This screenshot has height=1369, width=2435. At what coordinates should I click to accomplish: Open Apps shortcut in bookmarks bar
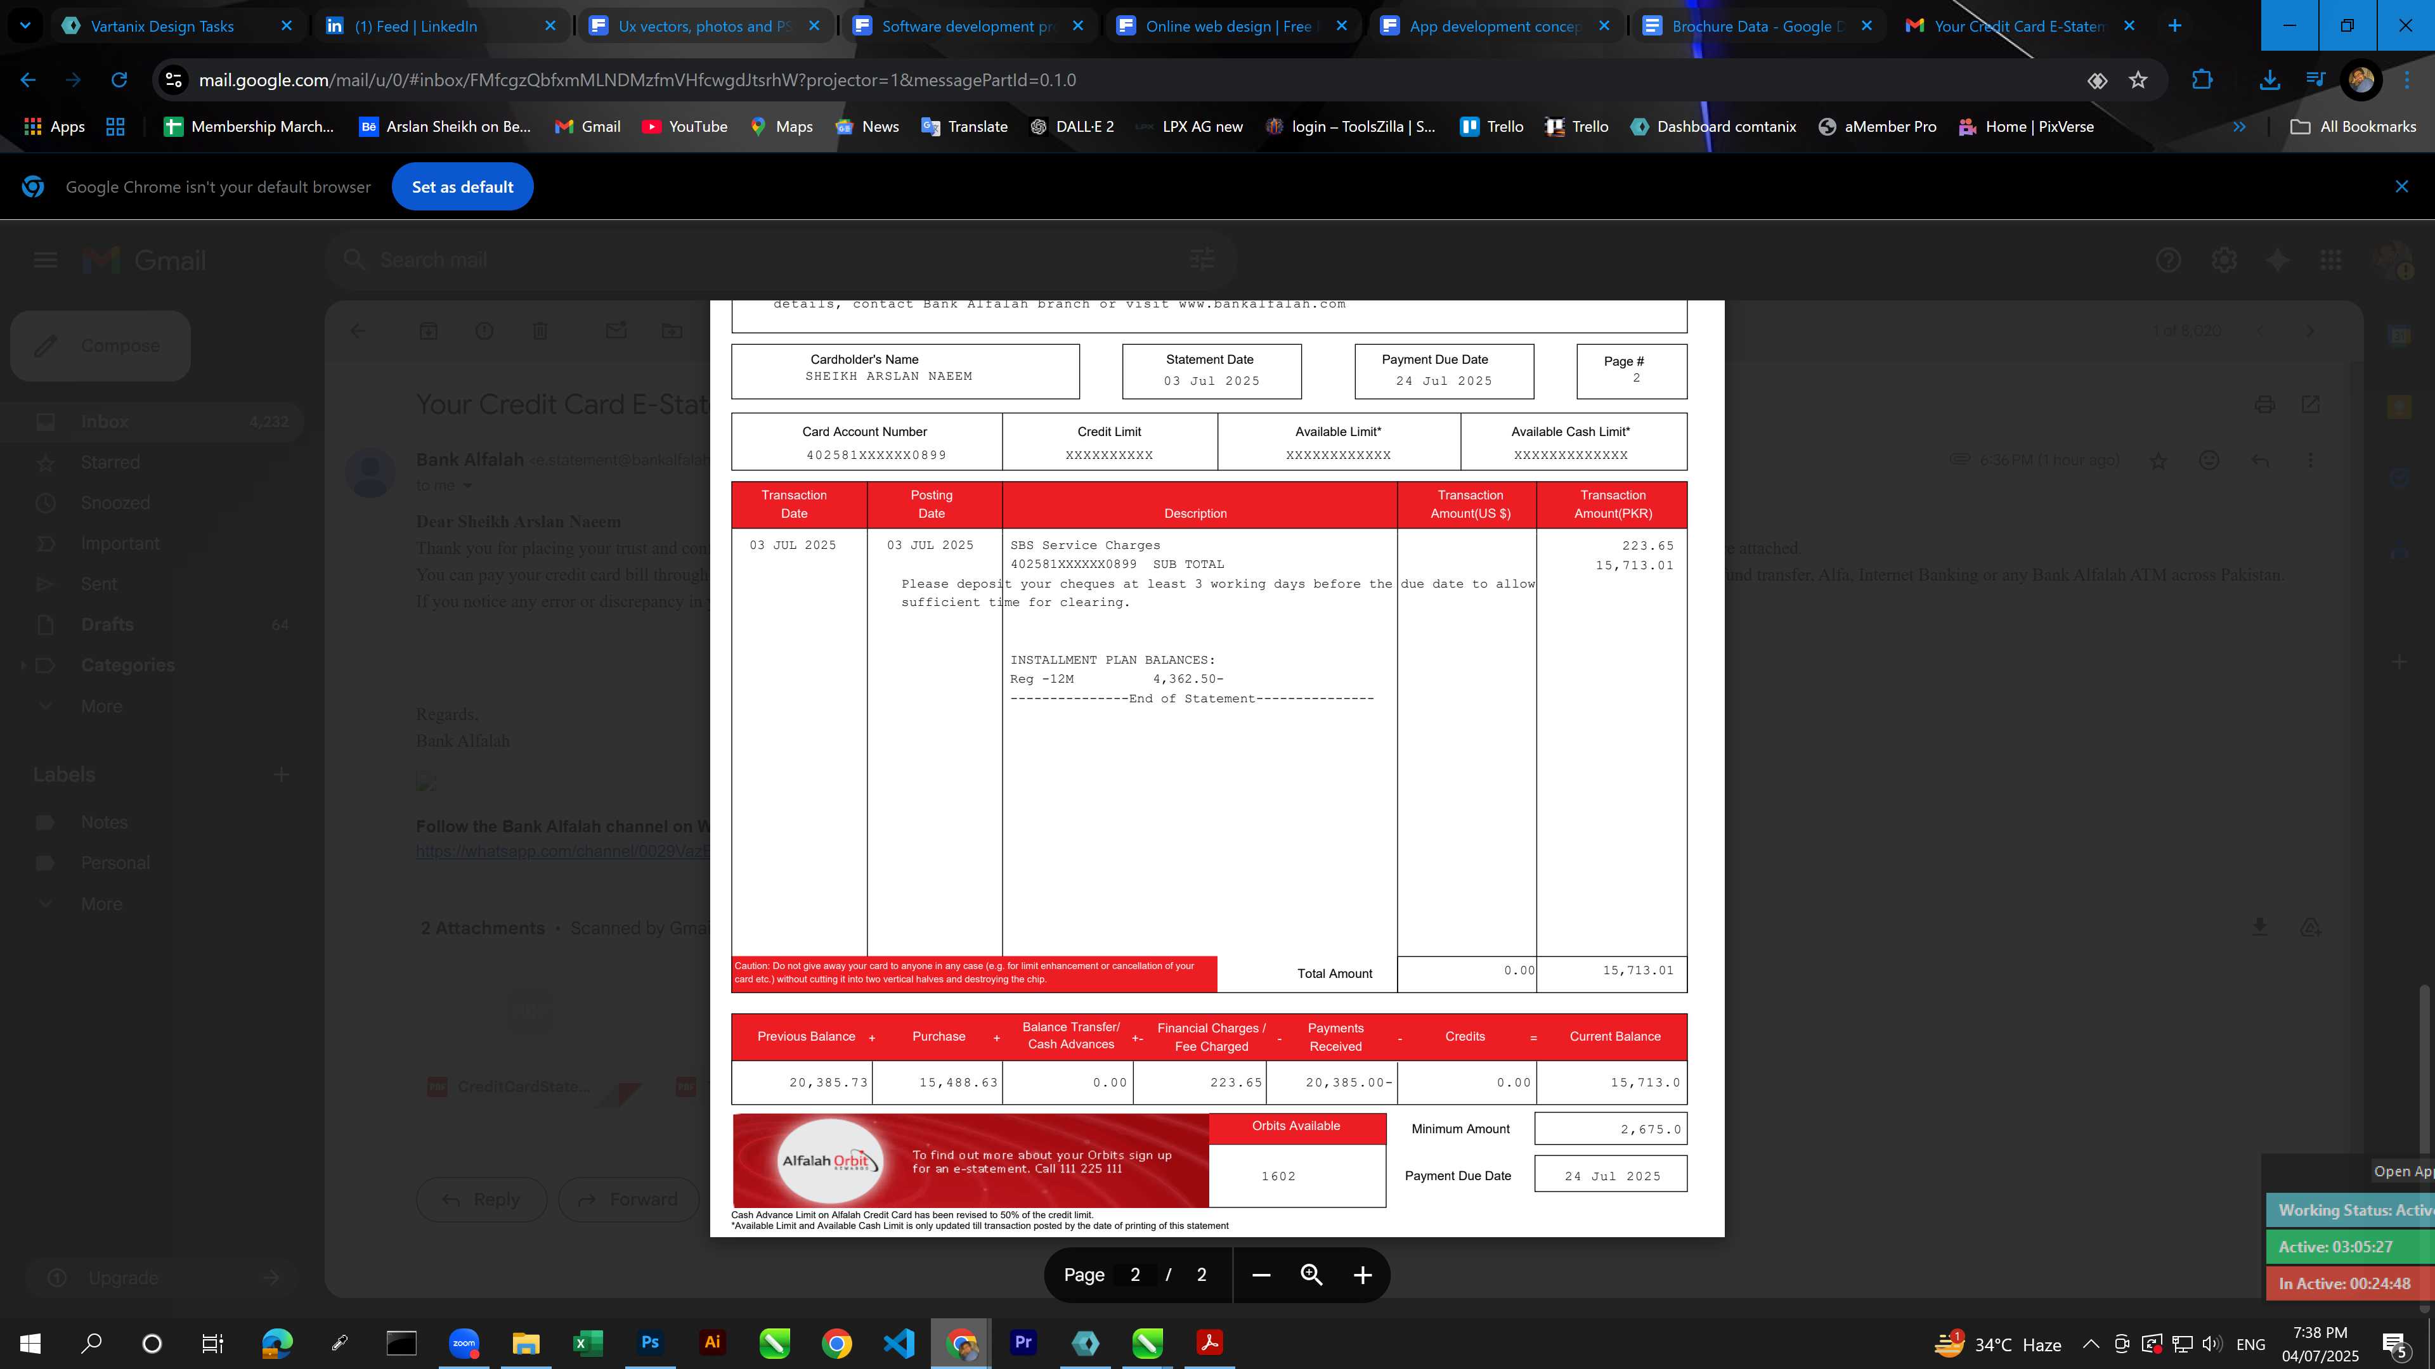pos(54,127)
